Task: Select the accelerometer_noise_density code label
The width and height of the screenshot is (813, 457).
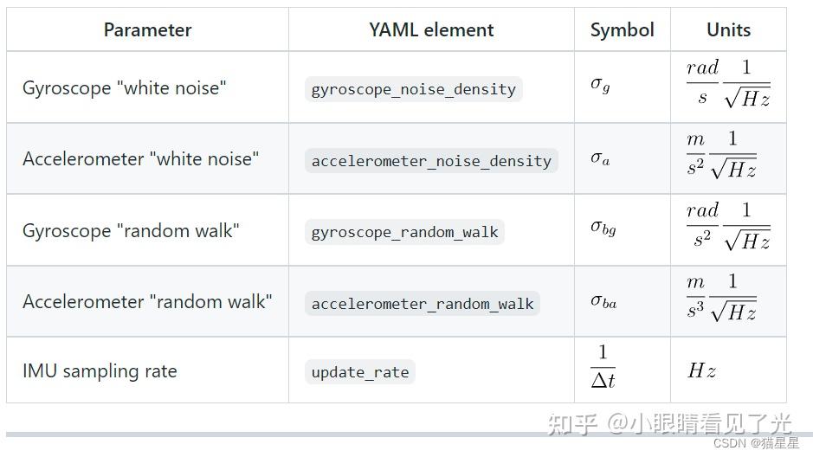Action: tap(431, 161)
